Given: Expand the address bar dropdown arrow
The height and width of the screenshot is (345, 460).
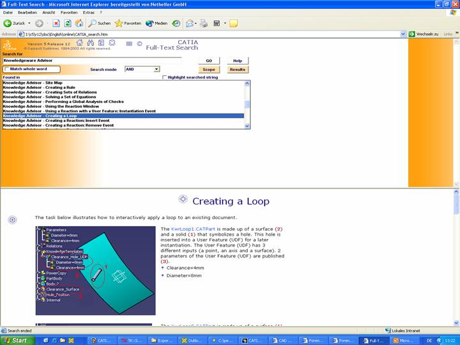Looking at the screenshot, I should tap(403, 34).
